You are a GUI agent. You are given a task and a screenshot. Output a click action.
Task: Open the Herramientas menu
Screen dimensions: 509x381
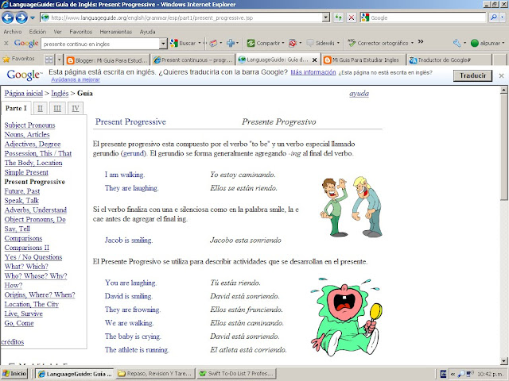click(x=116, y=32)
